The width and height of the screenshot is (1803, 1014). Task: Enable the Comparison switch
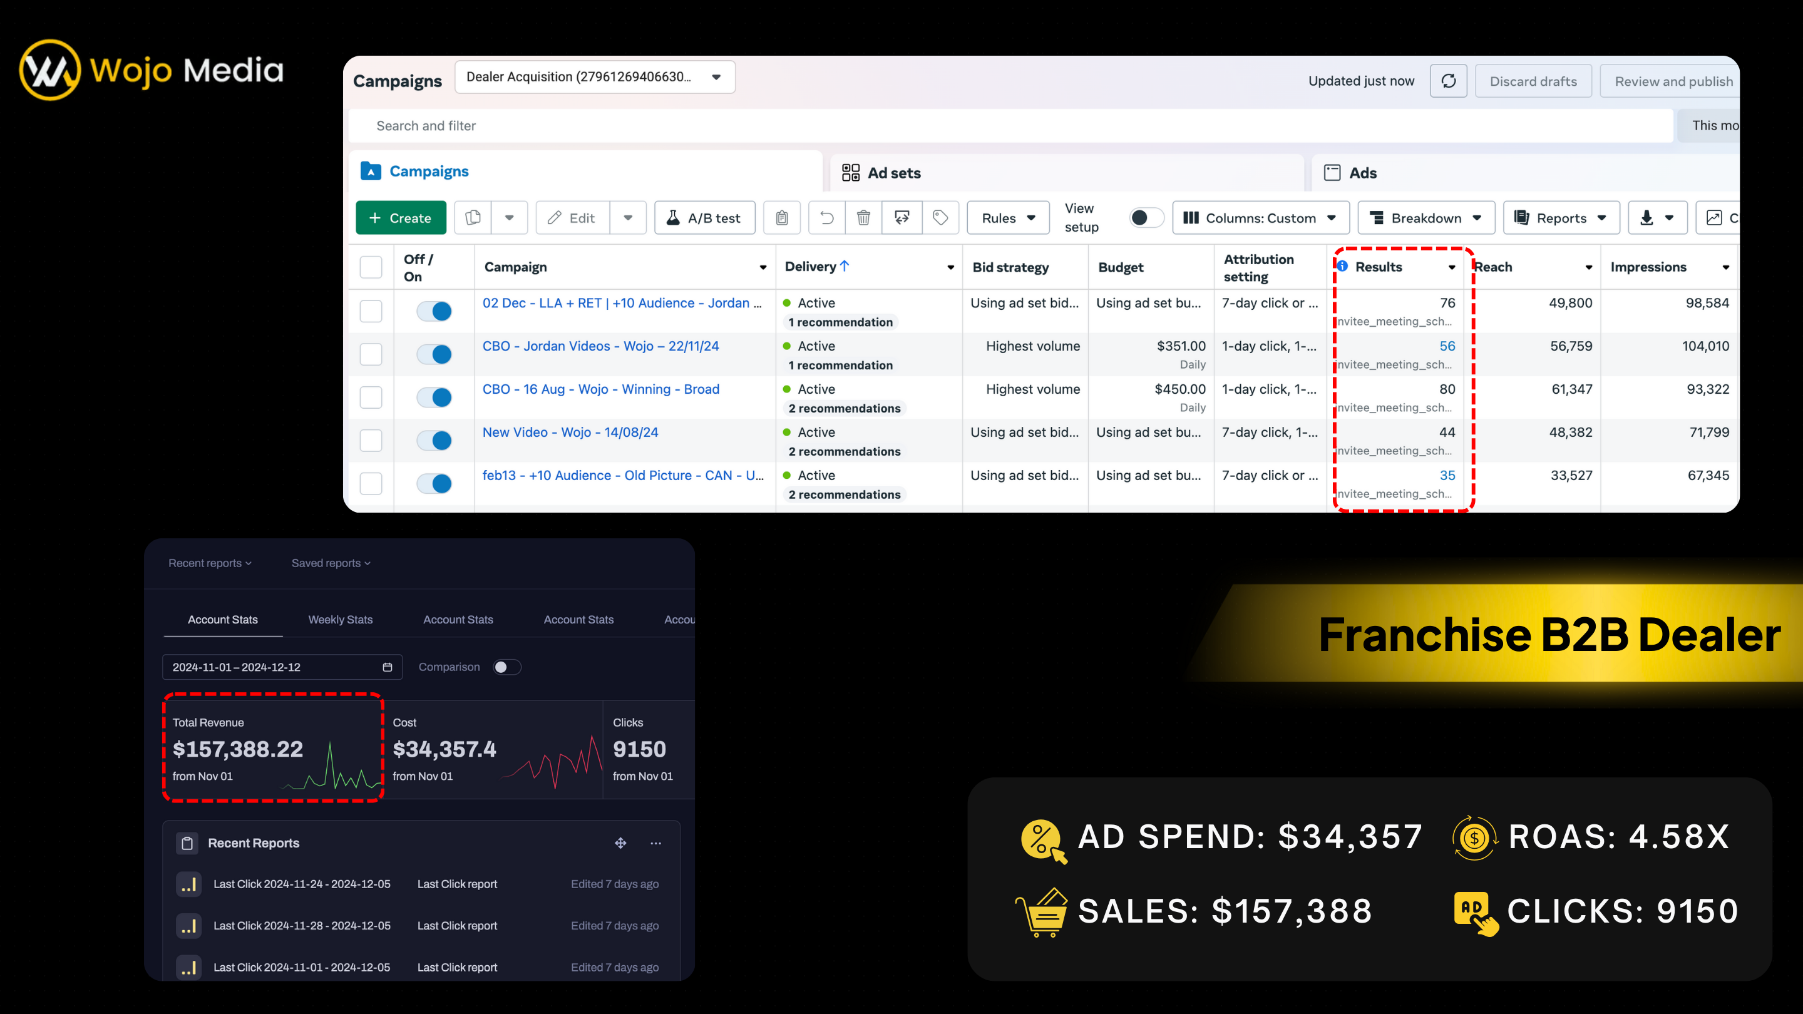click(506, 667)
